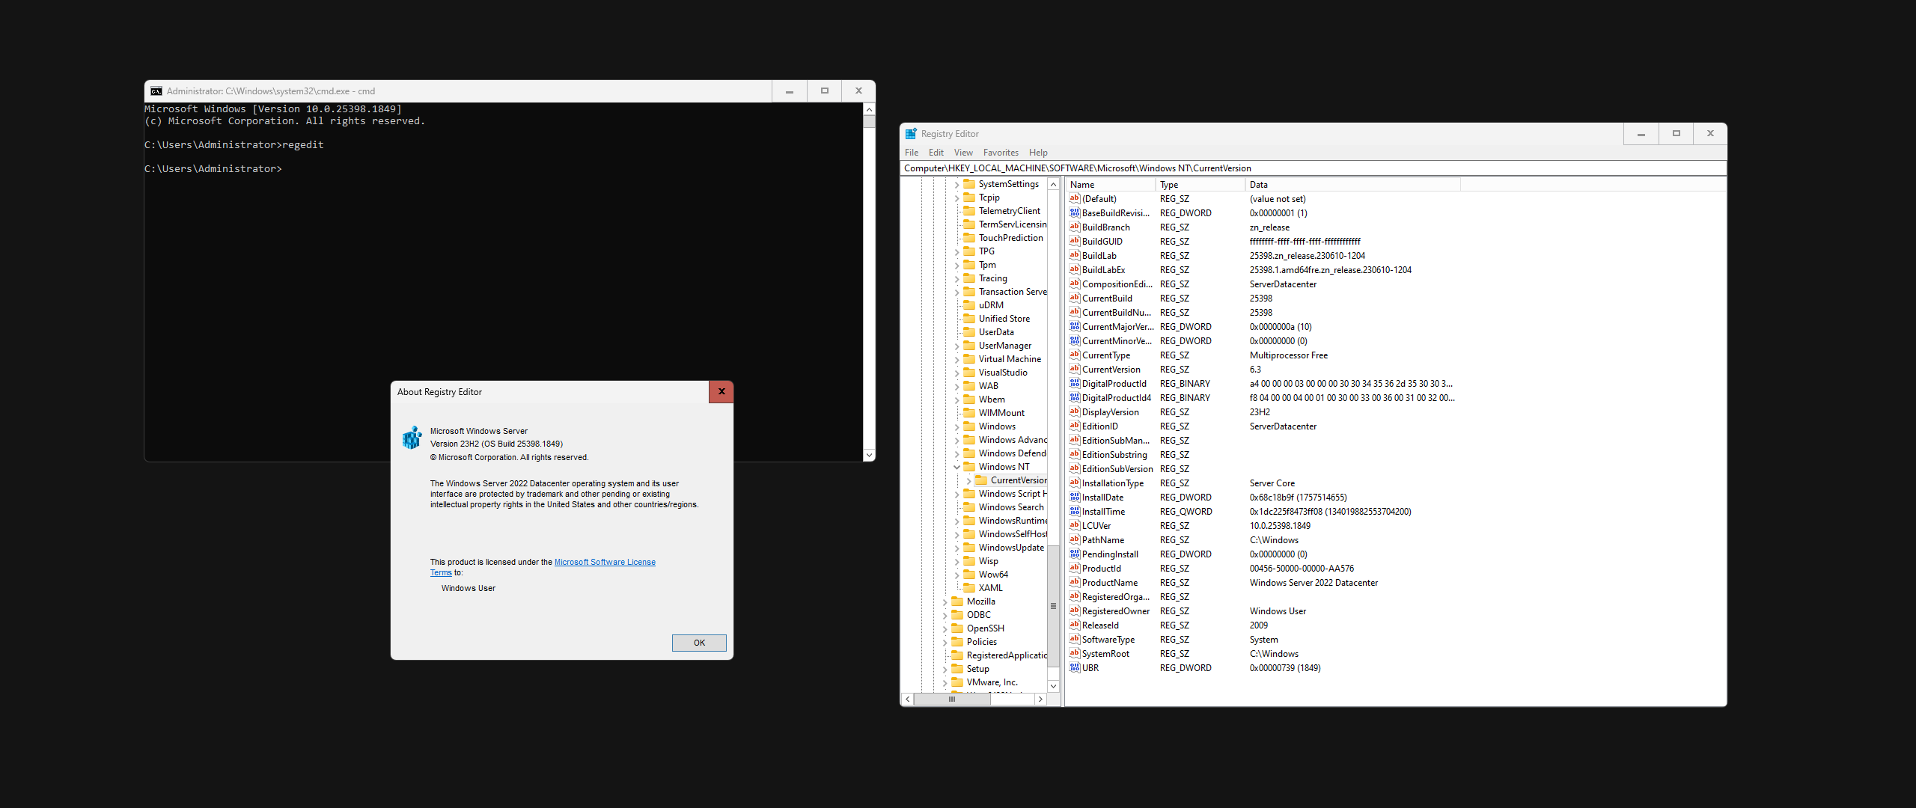Select the BuildBranch string value icon
The height and width of the screenshot is (808, 1916).
[1075, 227]
